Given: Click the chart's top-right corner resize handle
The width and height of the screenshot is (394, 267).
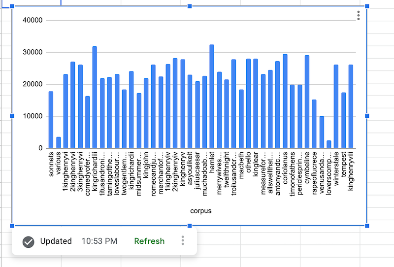Looking at the screenshot, I should tap(367, 6).
